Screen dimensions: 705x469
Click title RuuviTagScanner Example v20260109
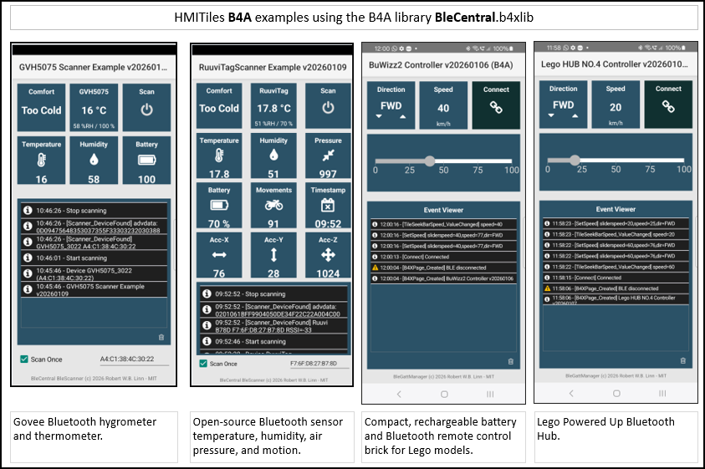pos(273,67)
